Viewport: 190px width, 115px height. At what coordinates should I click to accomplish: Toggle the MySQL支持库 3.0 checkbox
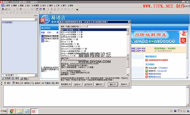click(62, 44)
